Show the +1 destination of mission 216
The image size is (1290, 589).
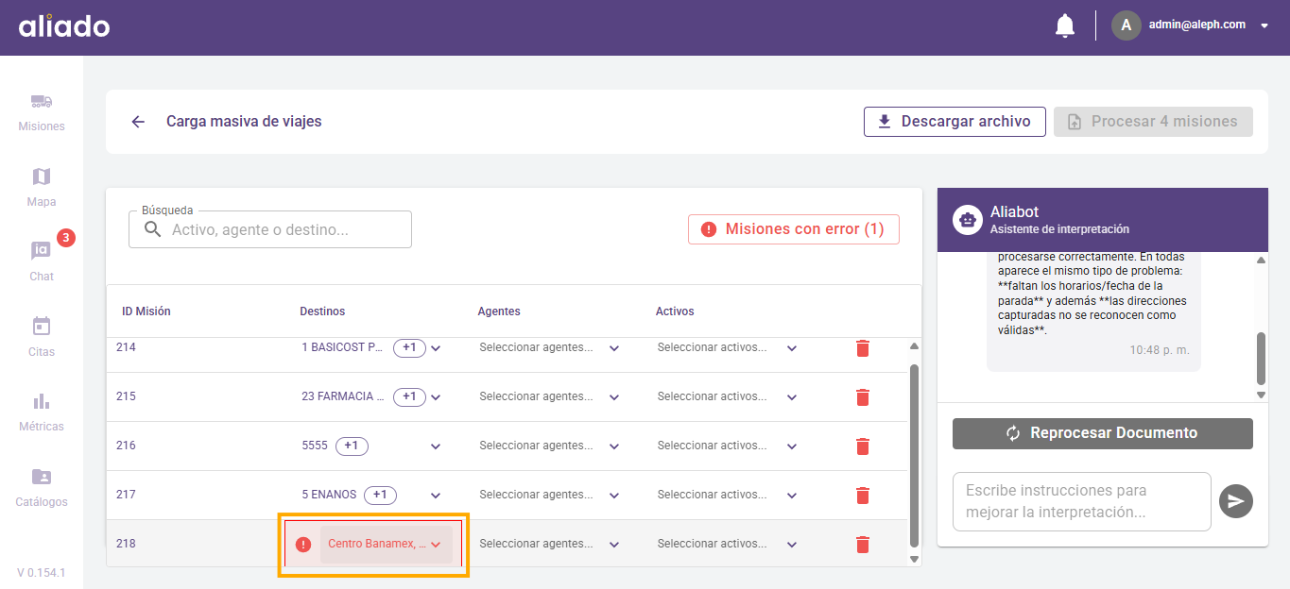pos(352,446)
